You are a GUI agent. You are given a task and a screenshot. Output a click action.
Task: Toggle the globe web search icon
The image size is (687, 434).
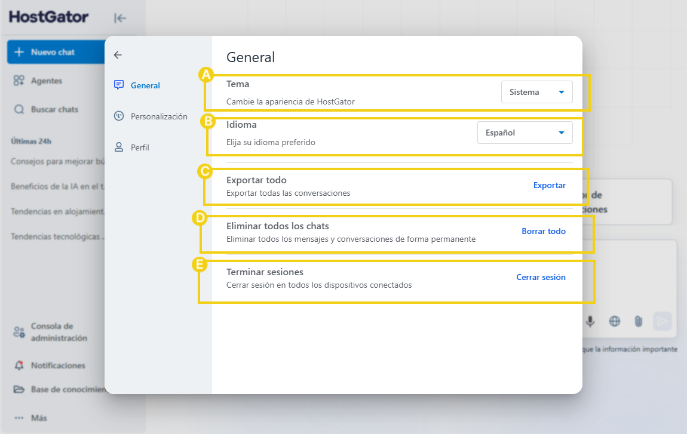pyautogui.click(x=614, y=321)
